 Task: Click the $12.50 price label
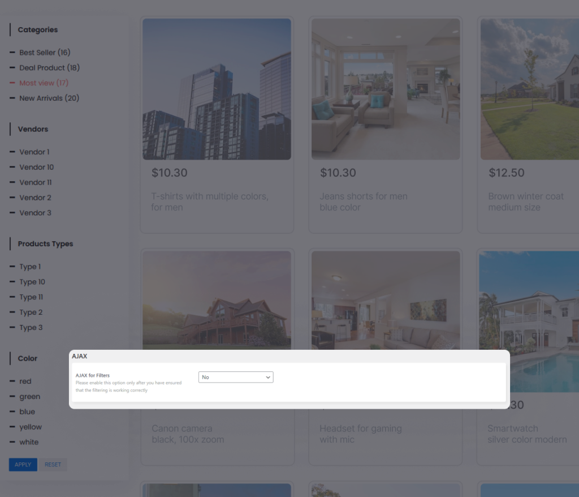pyautogui.click(x=506, y=173)
